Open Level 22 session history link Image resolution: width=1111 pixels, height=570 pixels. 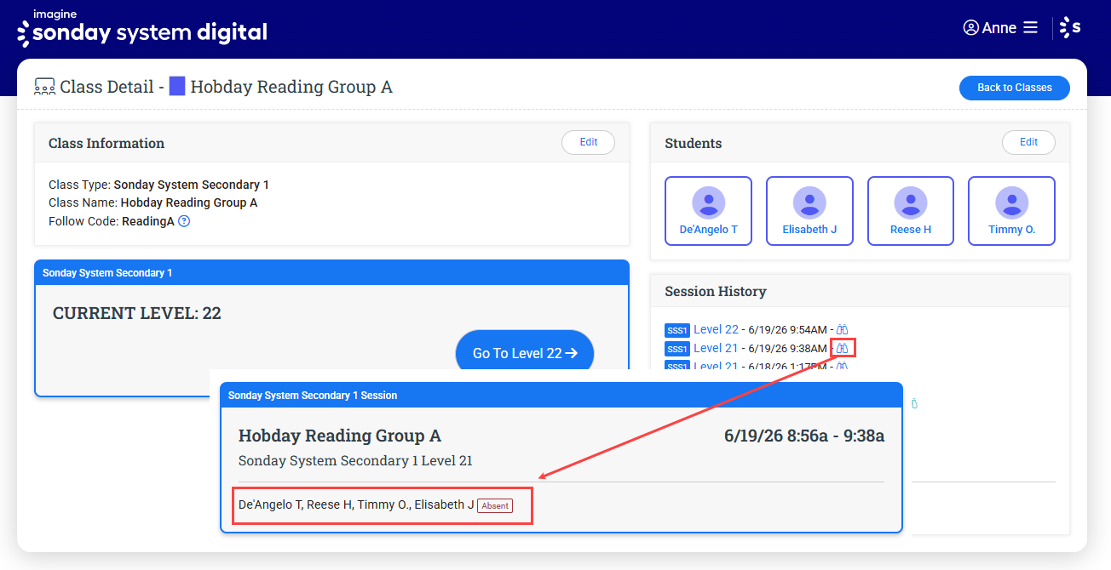click(x=716, y=329)
